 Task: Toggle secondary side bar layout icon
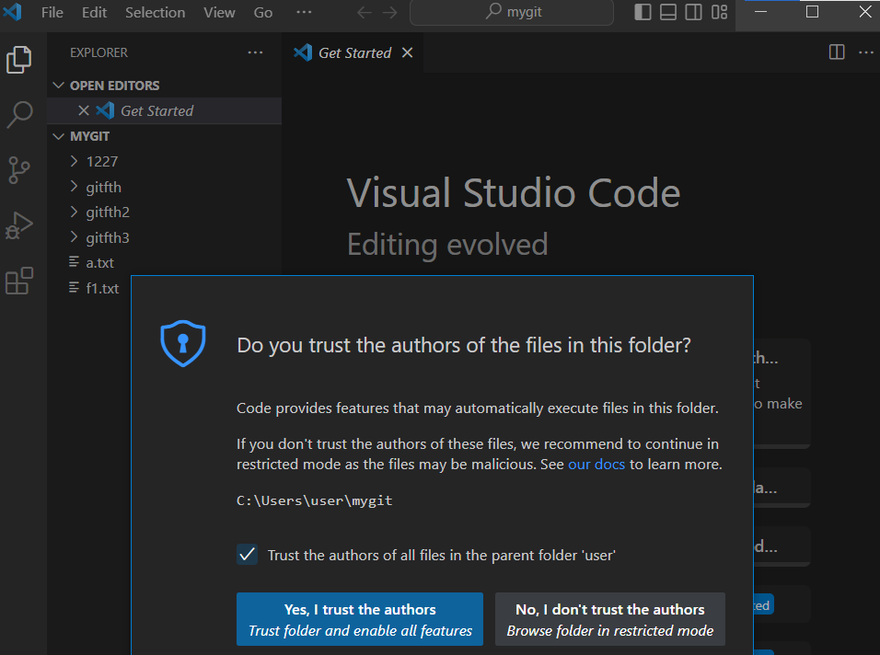[x=694, y=12]
